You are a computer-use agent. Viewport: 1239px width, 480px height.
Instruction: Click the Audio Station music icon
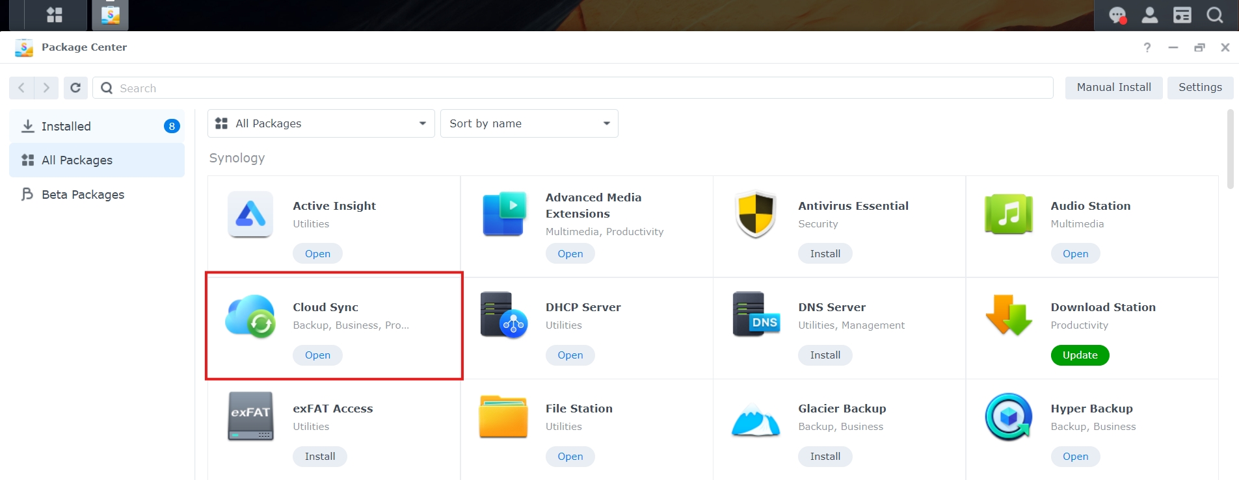(1008, 214)
